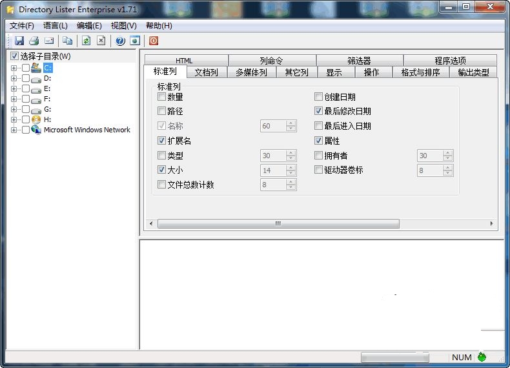510x368 pixels.
Task: Uncheck the 扩展名 column checkbox
Action: pos(161,141)
